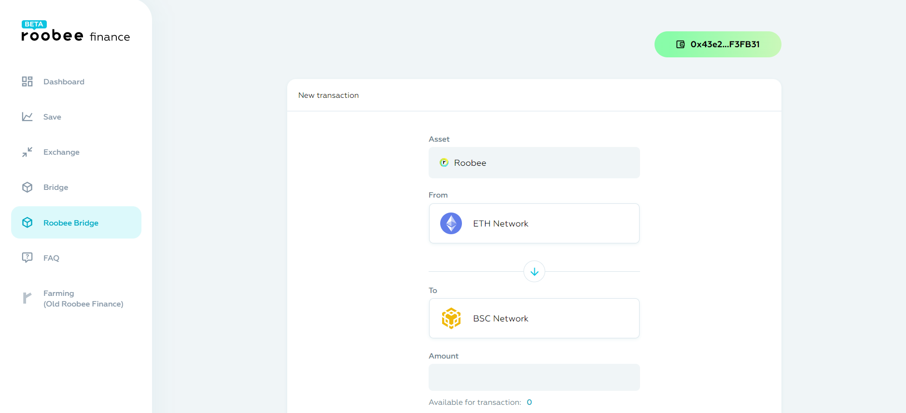Click the Ethereum logo icon
This screenshot has height=413, width=906.
(451, 223)
